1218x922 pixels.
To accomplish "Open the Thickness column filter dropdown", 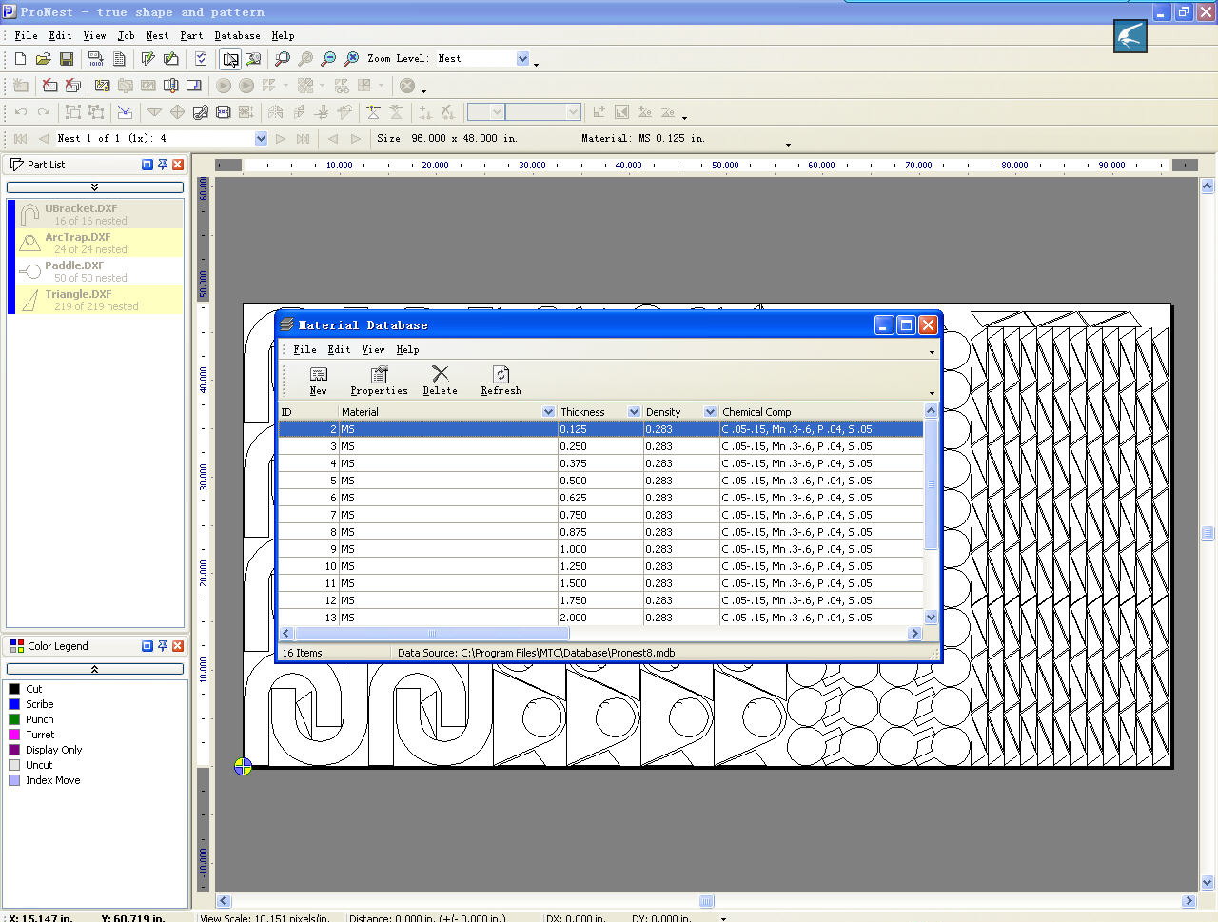I will click(634, 412).
